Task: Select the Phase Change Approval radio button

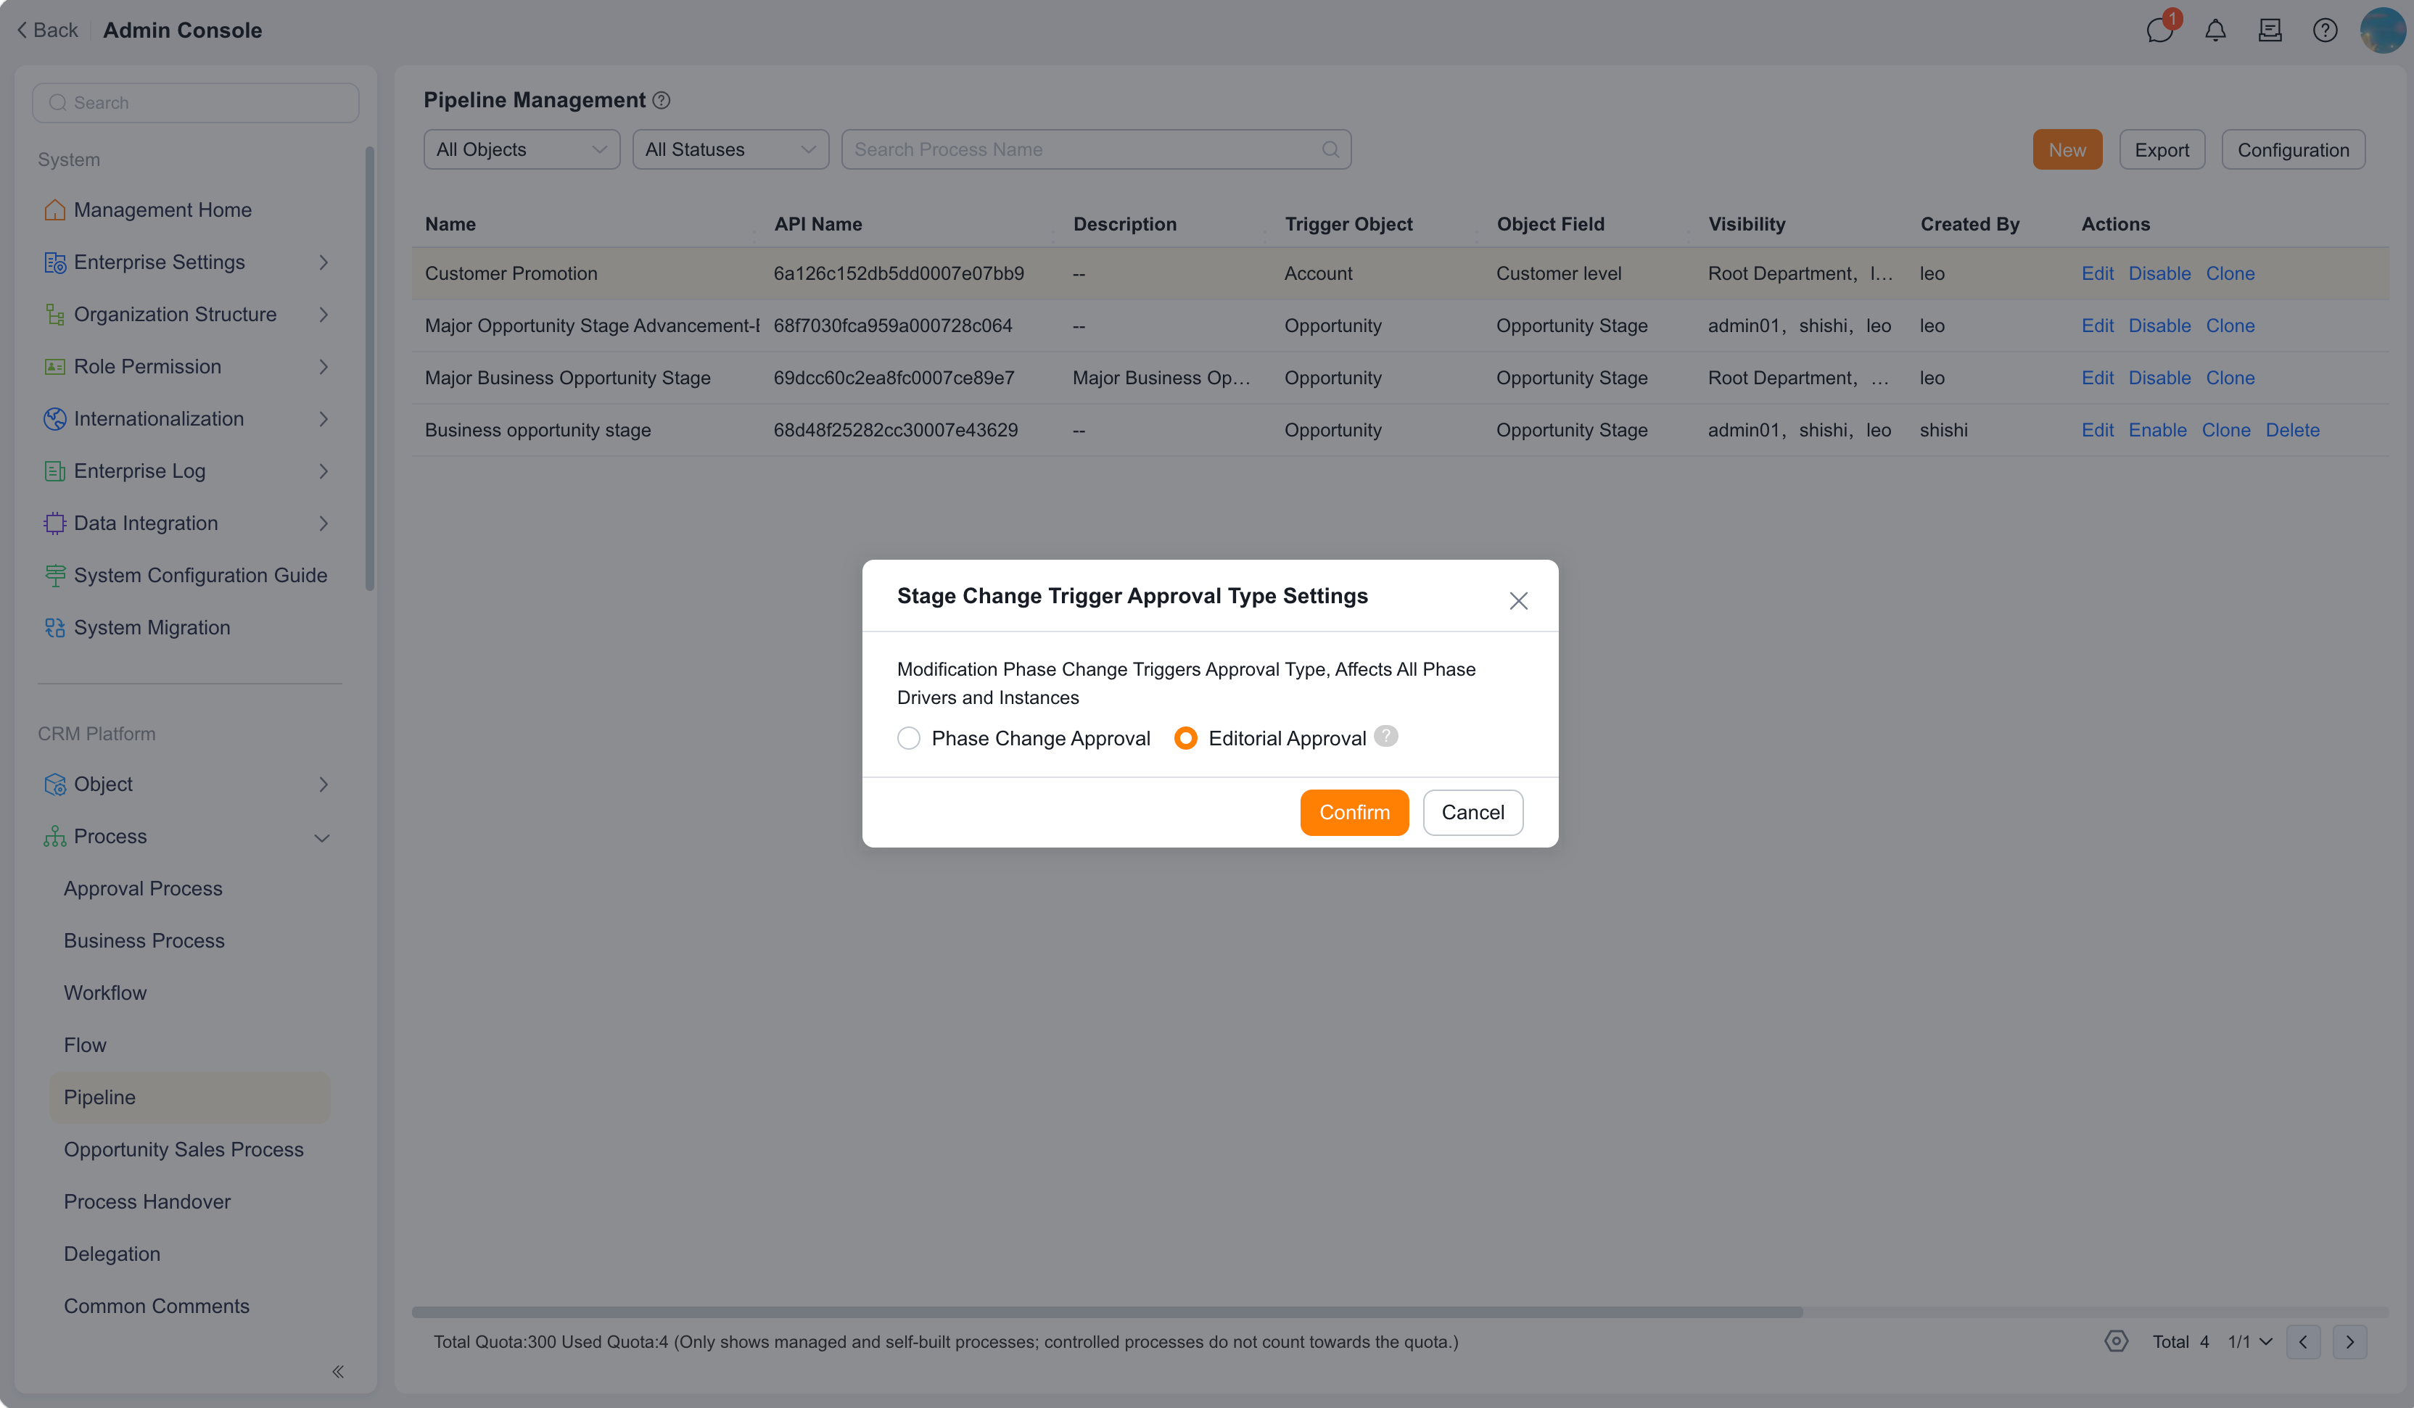Action: point(908,738)
